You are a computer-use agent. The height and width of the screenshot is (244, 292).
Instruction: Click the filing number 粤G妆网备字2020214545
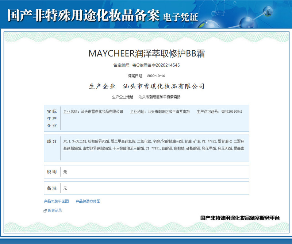point(156,65)
